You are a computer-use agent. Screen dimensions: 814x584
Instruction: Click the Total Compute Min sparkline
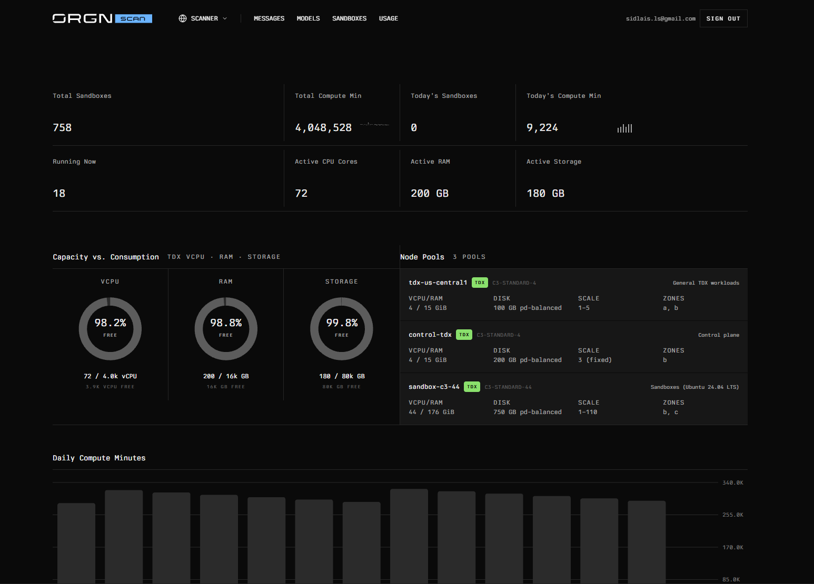click(375, 125)
